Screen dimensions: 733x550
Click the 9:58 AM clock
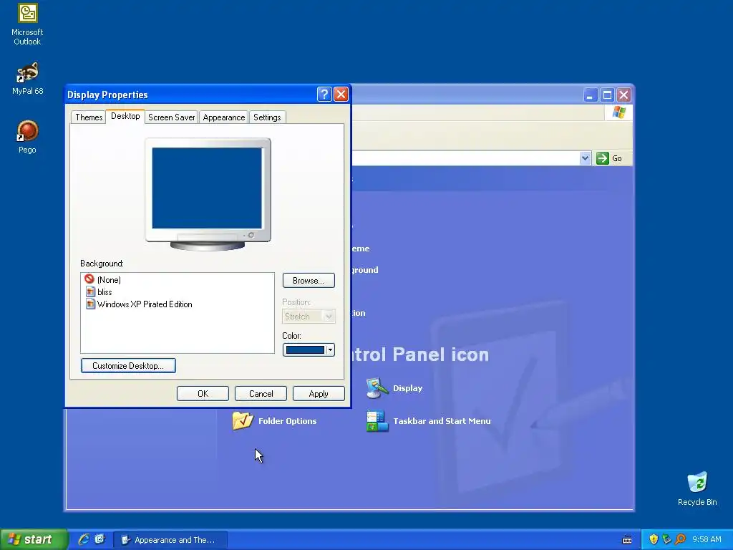(707, 539)
